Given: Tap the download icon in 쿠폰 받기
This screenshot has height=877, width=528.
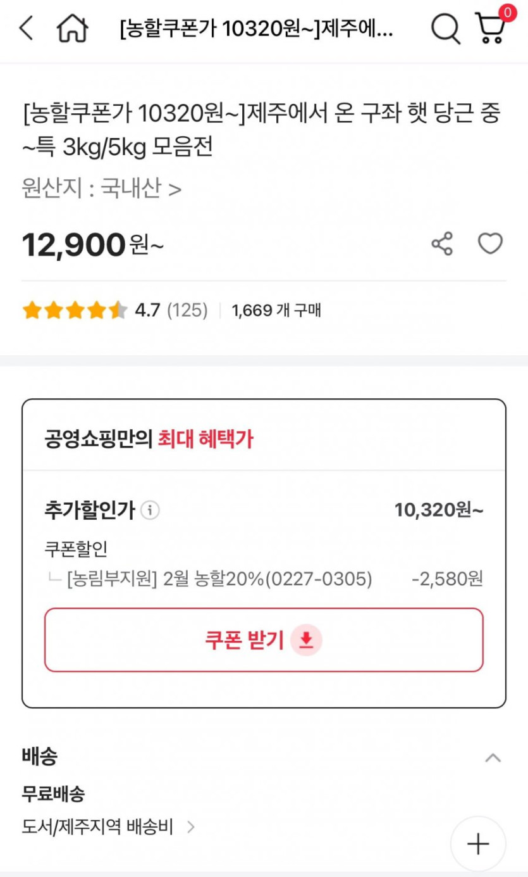Looking at the screenshot, I should coord(306,640).
